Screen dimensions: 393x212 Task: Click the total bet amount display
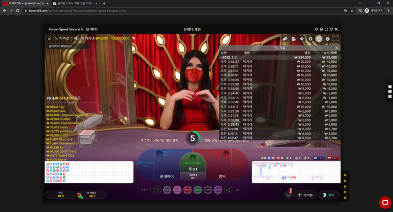[91, 195]
